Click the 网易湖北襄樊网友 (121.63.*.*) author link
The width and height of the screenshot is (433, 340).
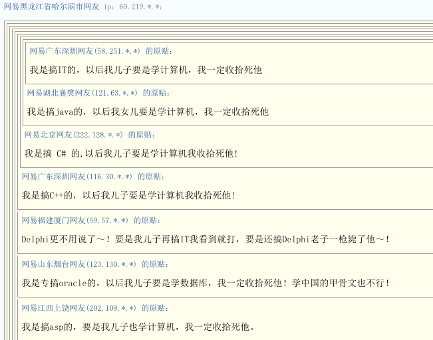coord(82,93)
